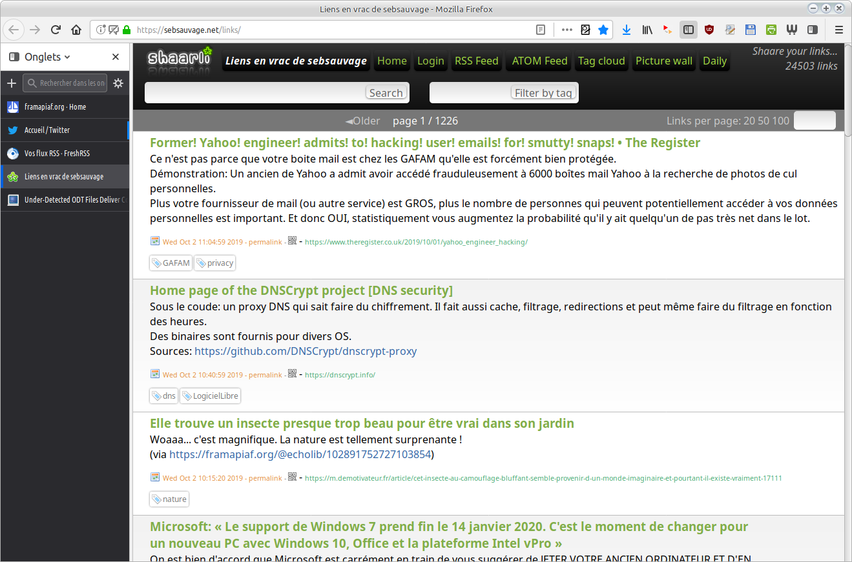Toggle the Firefox sidebar button

[x=689, y=30]
